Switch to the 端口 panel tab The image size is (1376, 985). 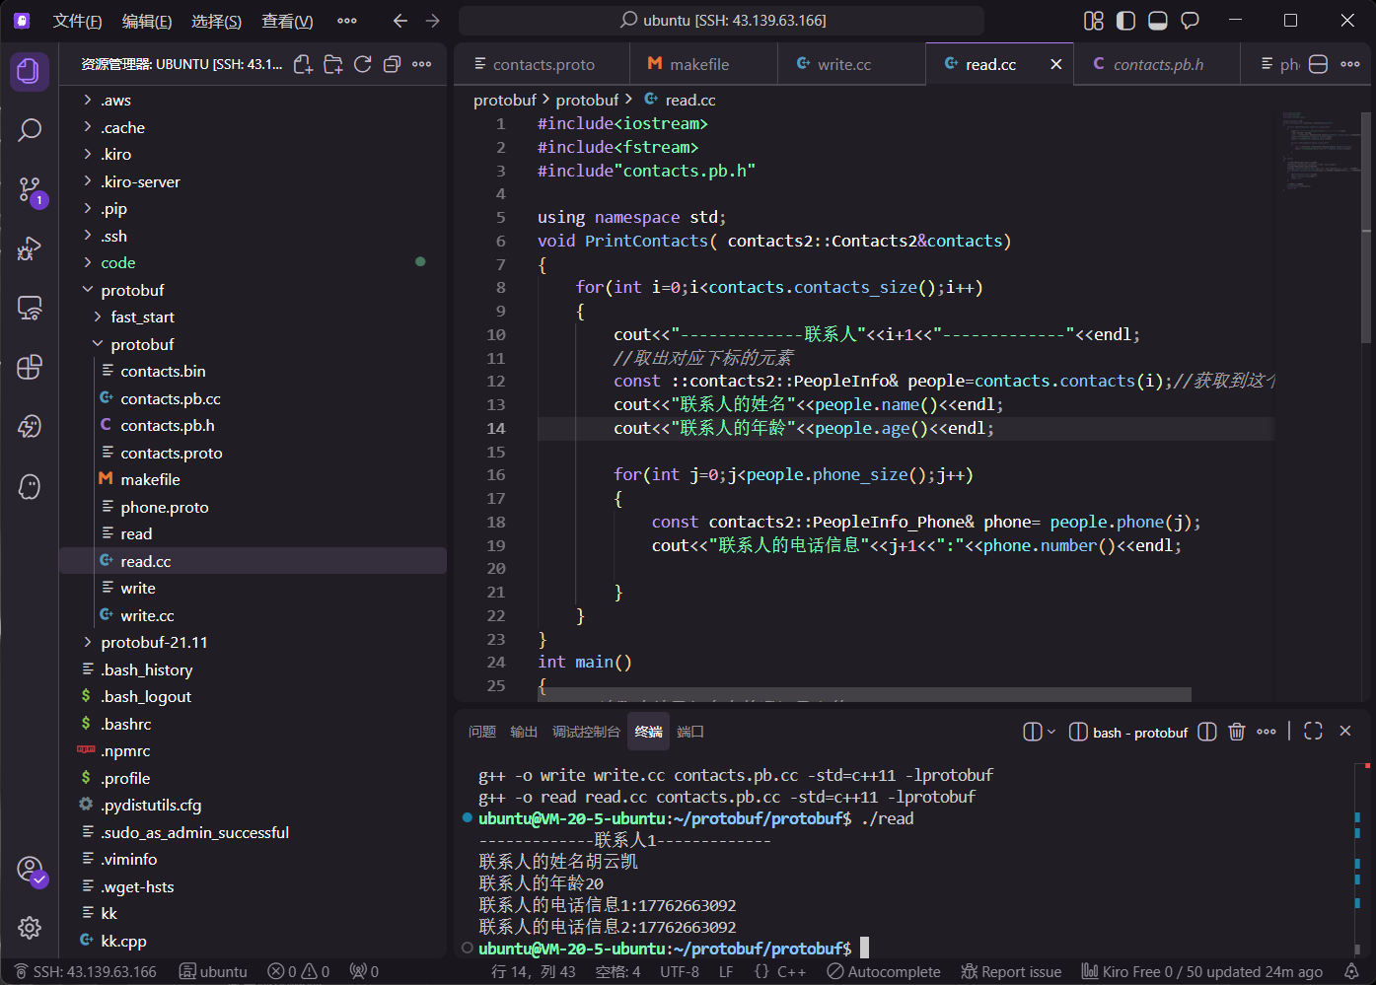690,732
